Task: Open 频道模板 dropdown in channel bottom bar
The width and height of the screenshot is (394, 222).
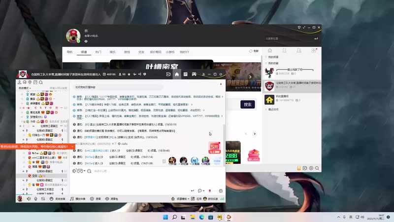Action: (180, 199)
